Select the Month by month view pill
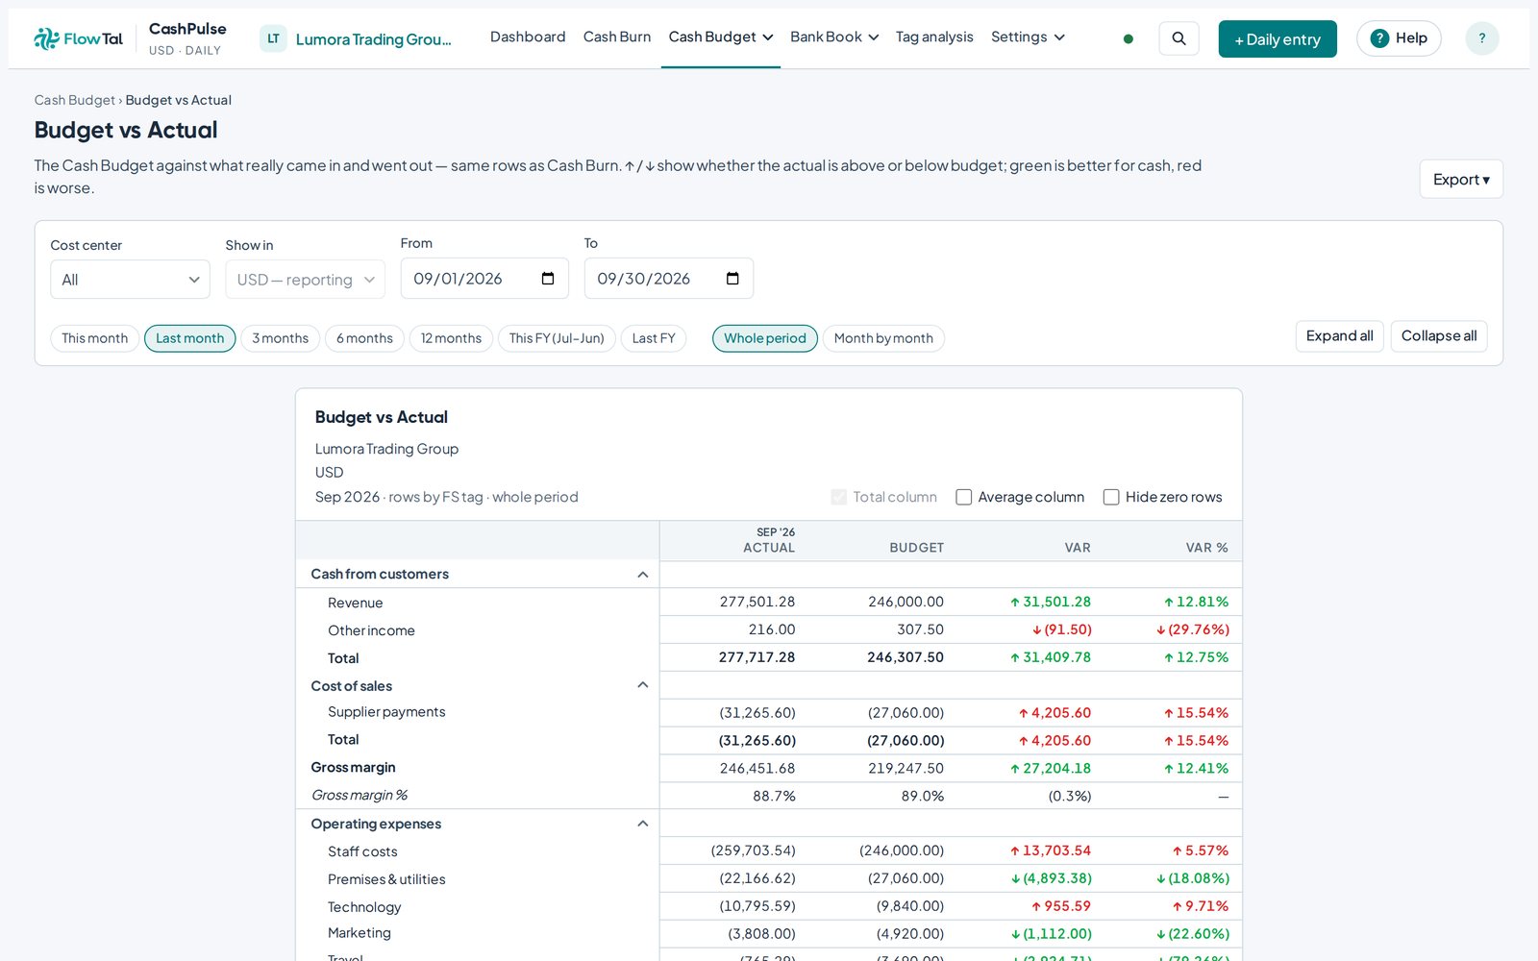The height and width of the screenshot is (961, 1538). 883,338
